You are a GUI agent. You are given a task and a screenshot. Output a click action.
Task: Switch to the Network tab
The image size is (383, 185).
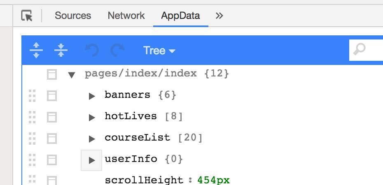coord(126,16)
